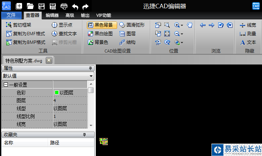Open the zoom in dropdown arrow
Viewport: 262px width, 156px height.
182,25
